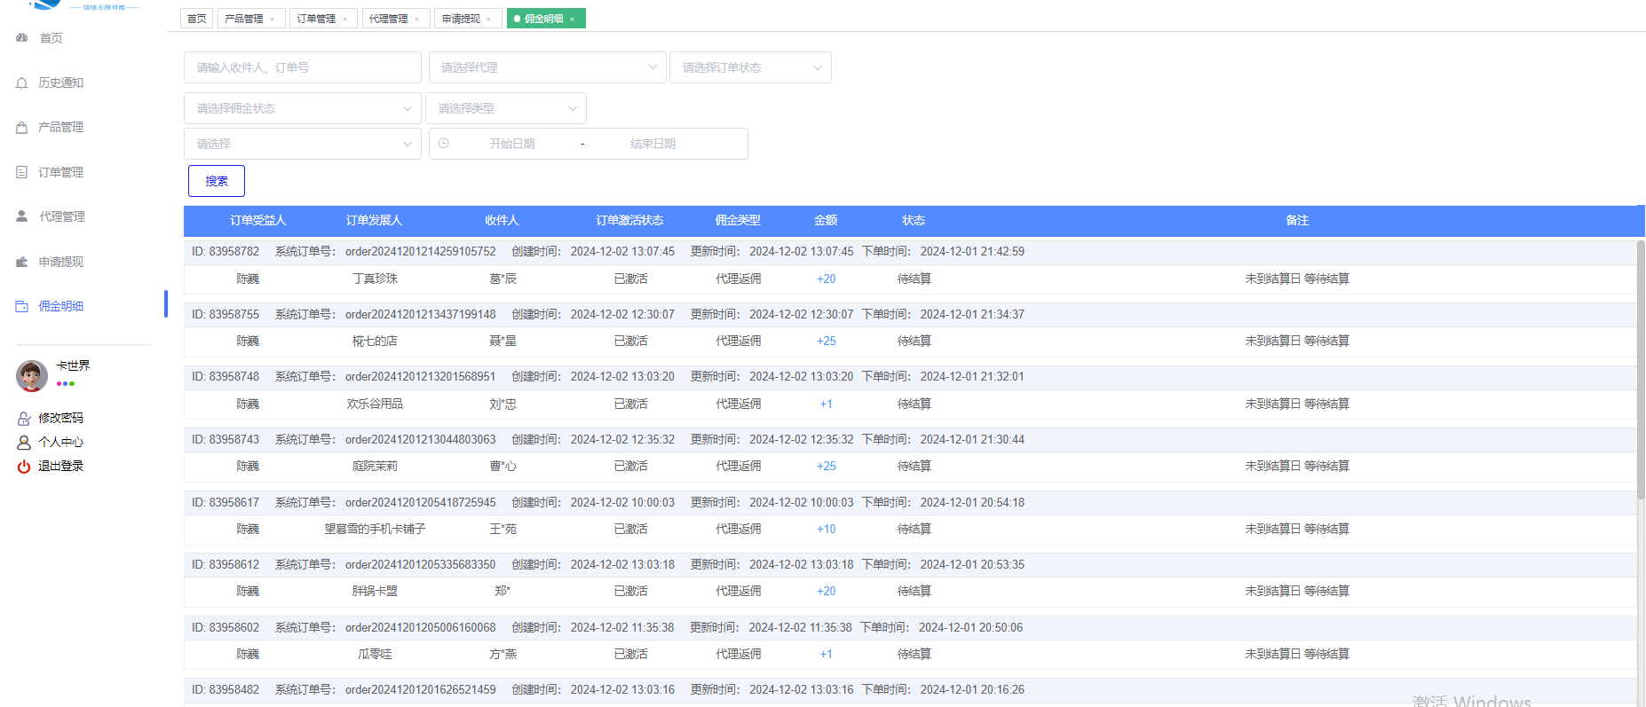1646x707 pixels.
Task: Click the 瓜零哇 cell
Action: 375,654
